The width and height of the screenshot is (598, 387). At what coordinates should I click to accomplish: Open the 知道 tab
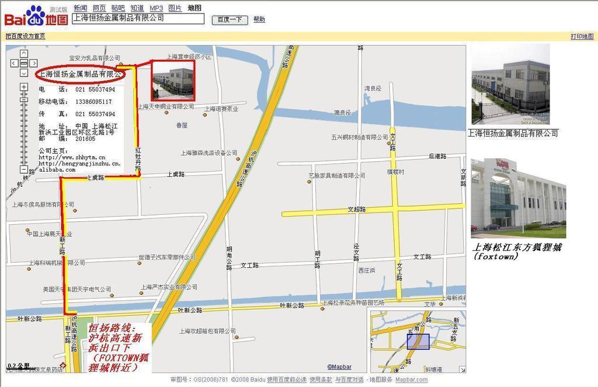click(137, 8)
